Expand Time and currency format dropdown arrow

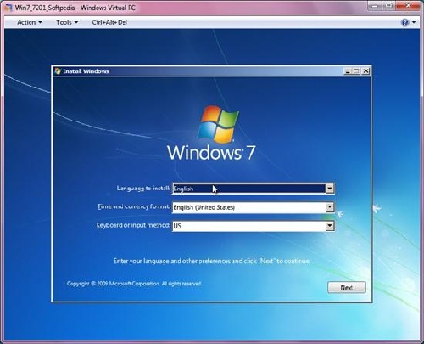click(x=330, y=207)
